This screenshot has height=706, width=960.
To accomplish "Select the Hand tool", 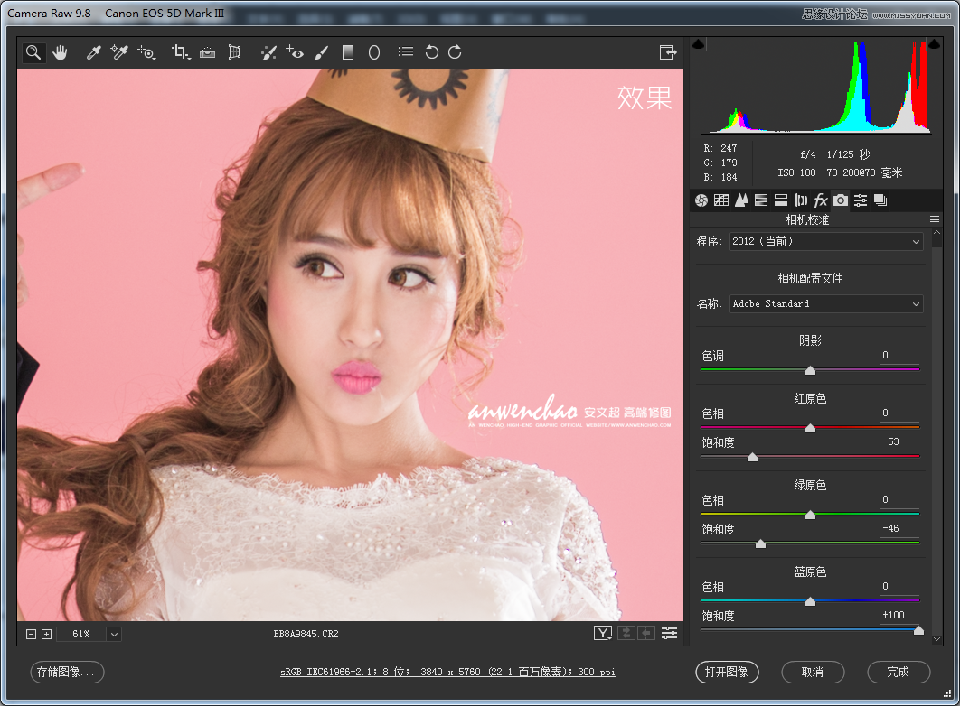I will click(x=60, y=51).
